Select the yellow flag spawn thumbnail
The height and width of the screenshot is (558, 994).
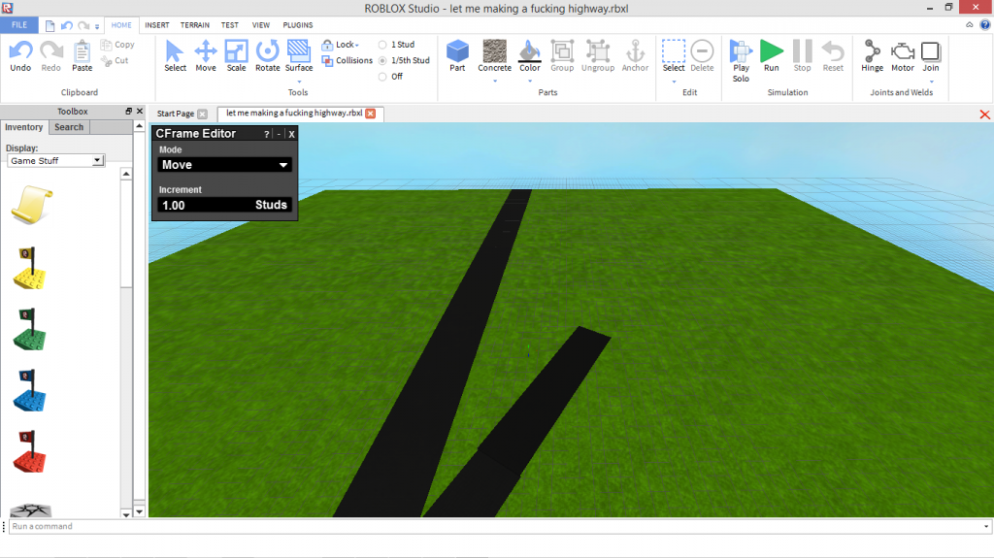pos(30,268)
